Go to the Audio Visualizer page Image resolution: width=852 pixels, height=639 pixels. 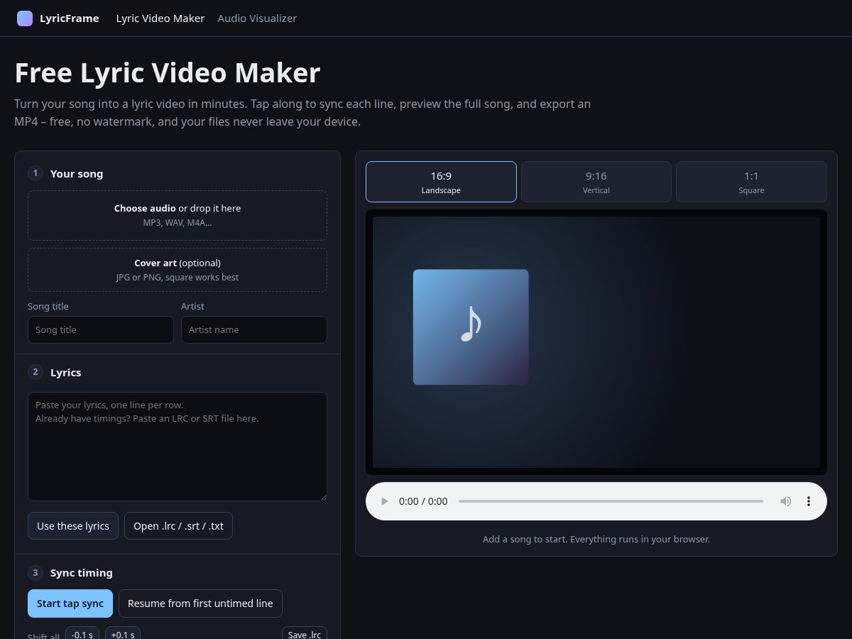click(x=257, y=18)
